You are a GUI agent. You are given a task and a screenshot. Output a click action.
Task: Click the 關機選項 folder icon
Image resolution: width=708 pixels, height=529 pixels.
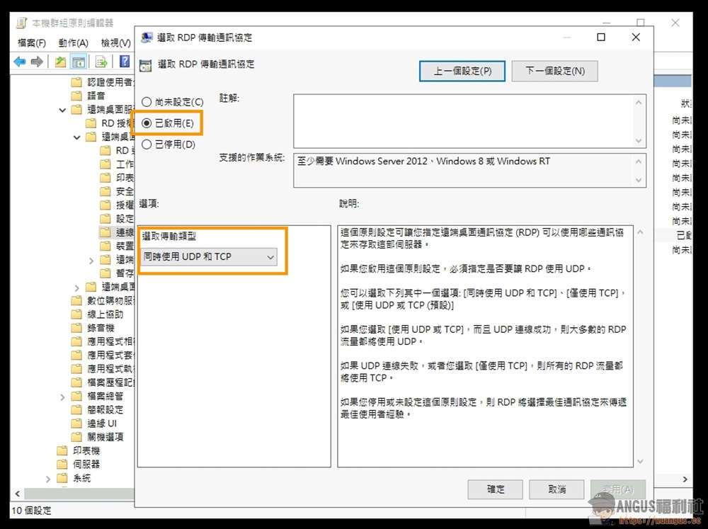76,437
